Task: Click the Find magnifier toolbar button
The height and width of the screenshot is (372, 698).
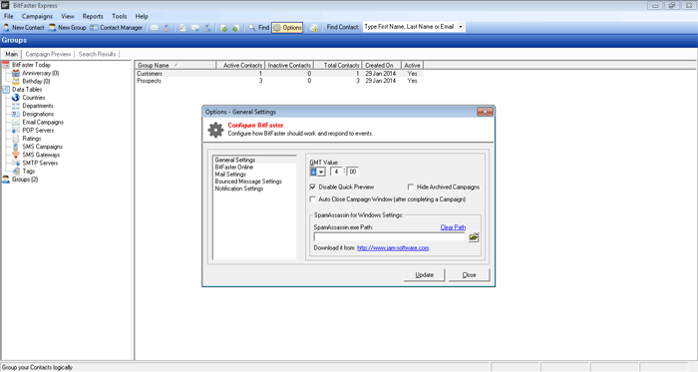Action: point(258,28)
